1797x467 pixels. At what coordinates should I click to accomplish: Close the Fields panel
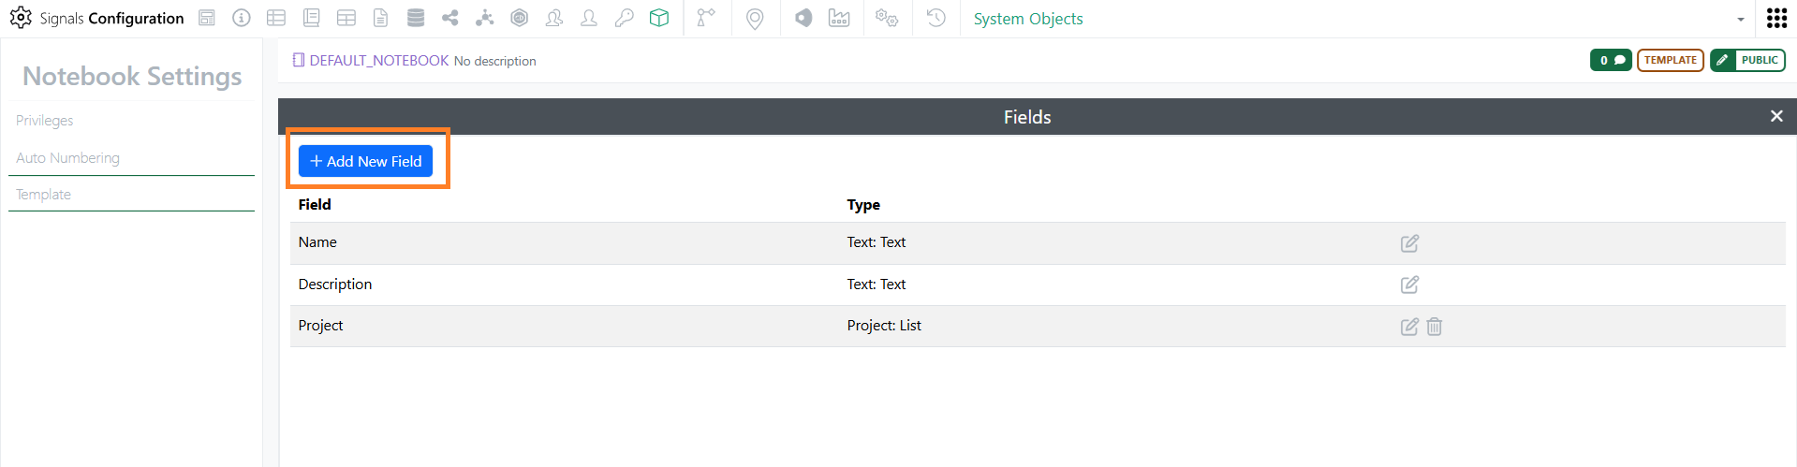pos(1776,116)
